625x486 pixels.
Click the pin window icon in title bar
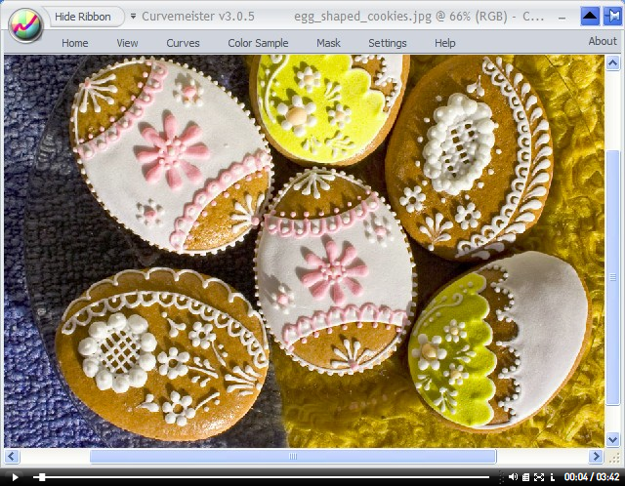612,17
